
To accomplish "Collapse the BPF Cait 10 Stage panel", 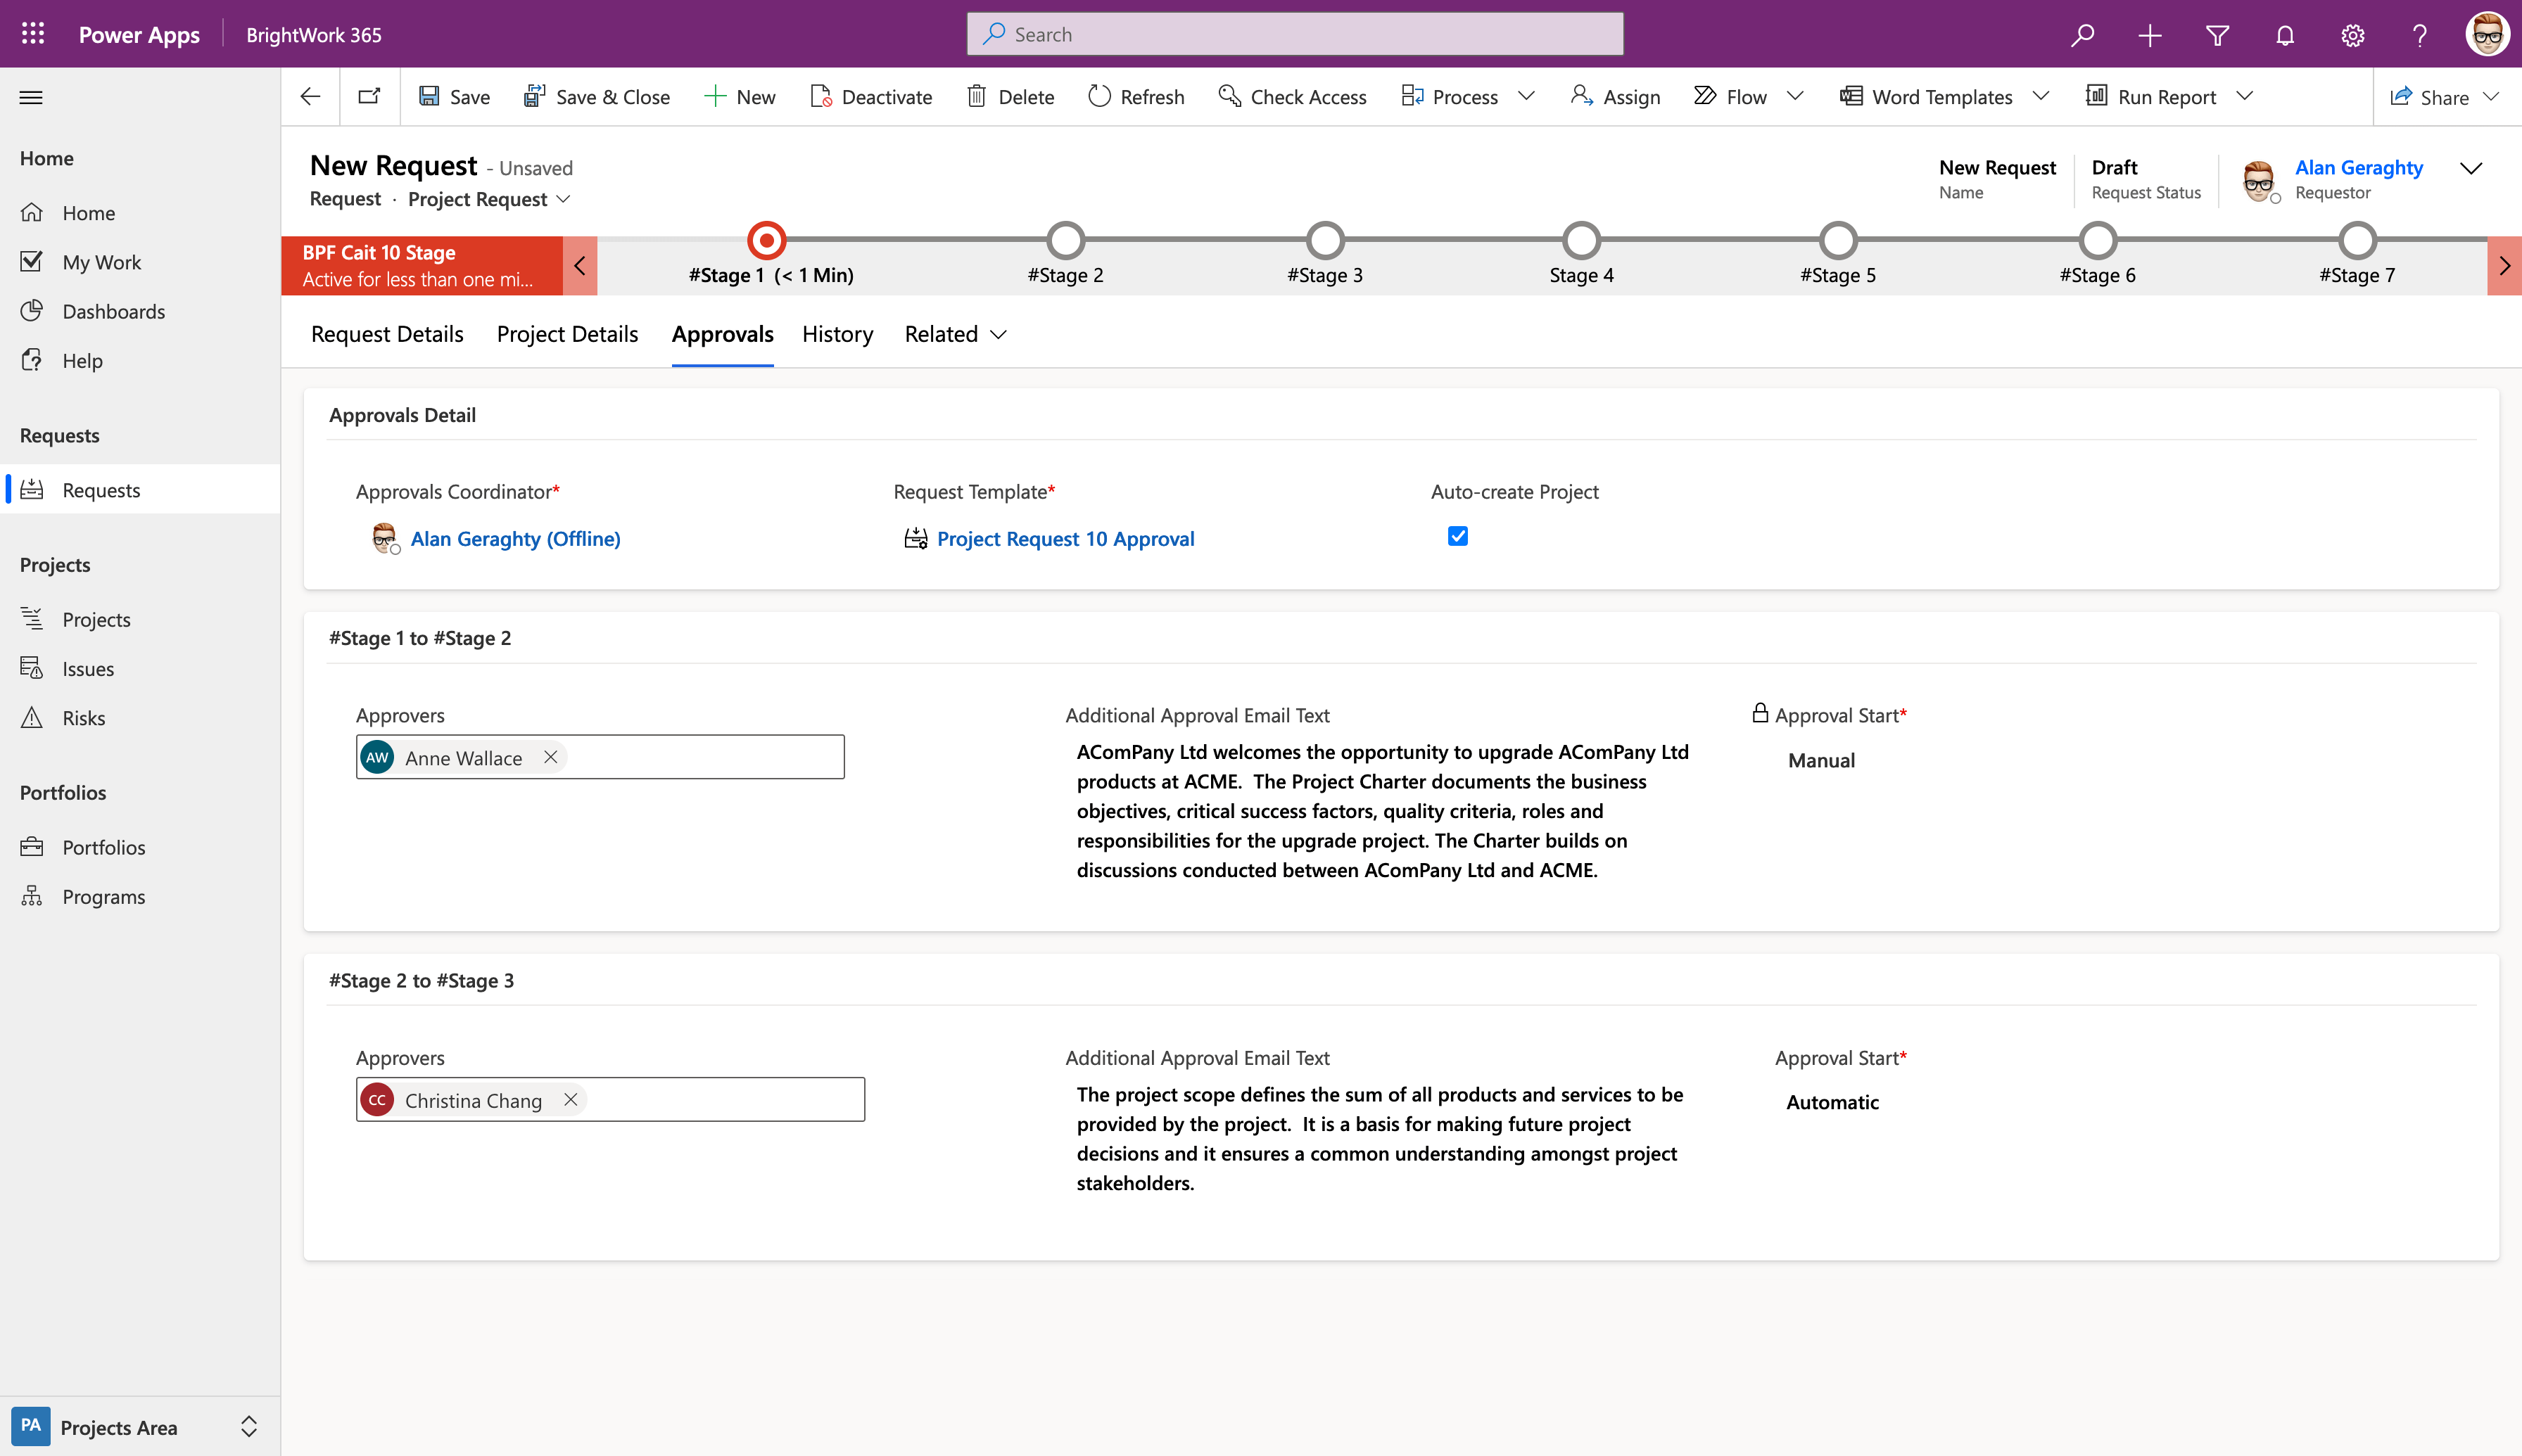I will tap(581, 266).
